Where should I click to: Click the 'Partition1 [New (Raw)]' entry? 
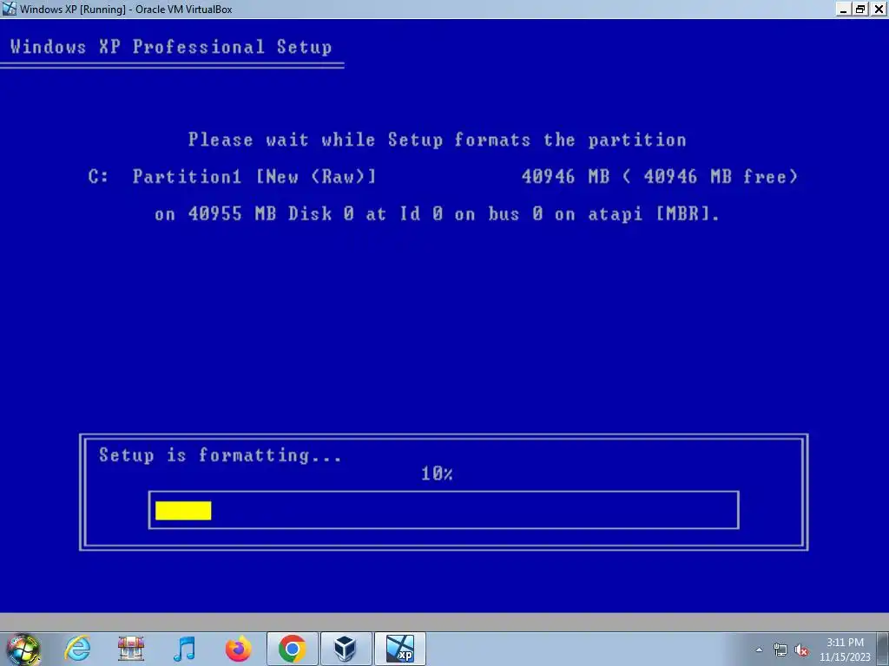254,177
